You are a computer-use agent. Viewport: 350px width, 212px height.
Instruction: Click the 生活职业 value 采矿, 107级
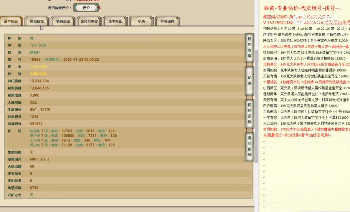click(40, 110)
